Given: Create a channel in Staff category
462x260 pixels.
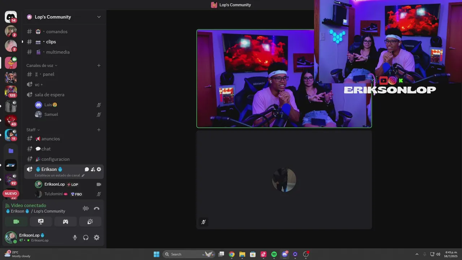Looking at the screenshot, I should (99, 130).
